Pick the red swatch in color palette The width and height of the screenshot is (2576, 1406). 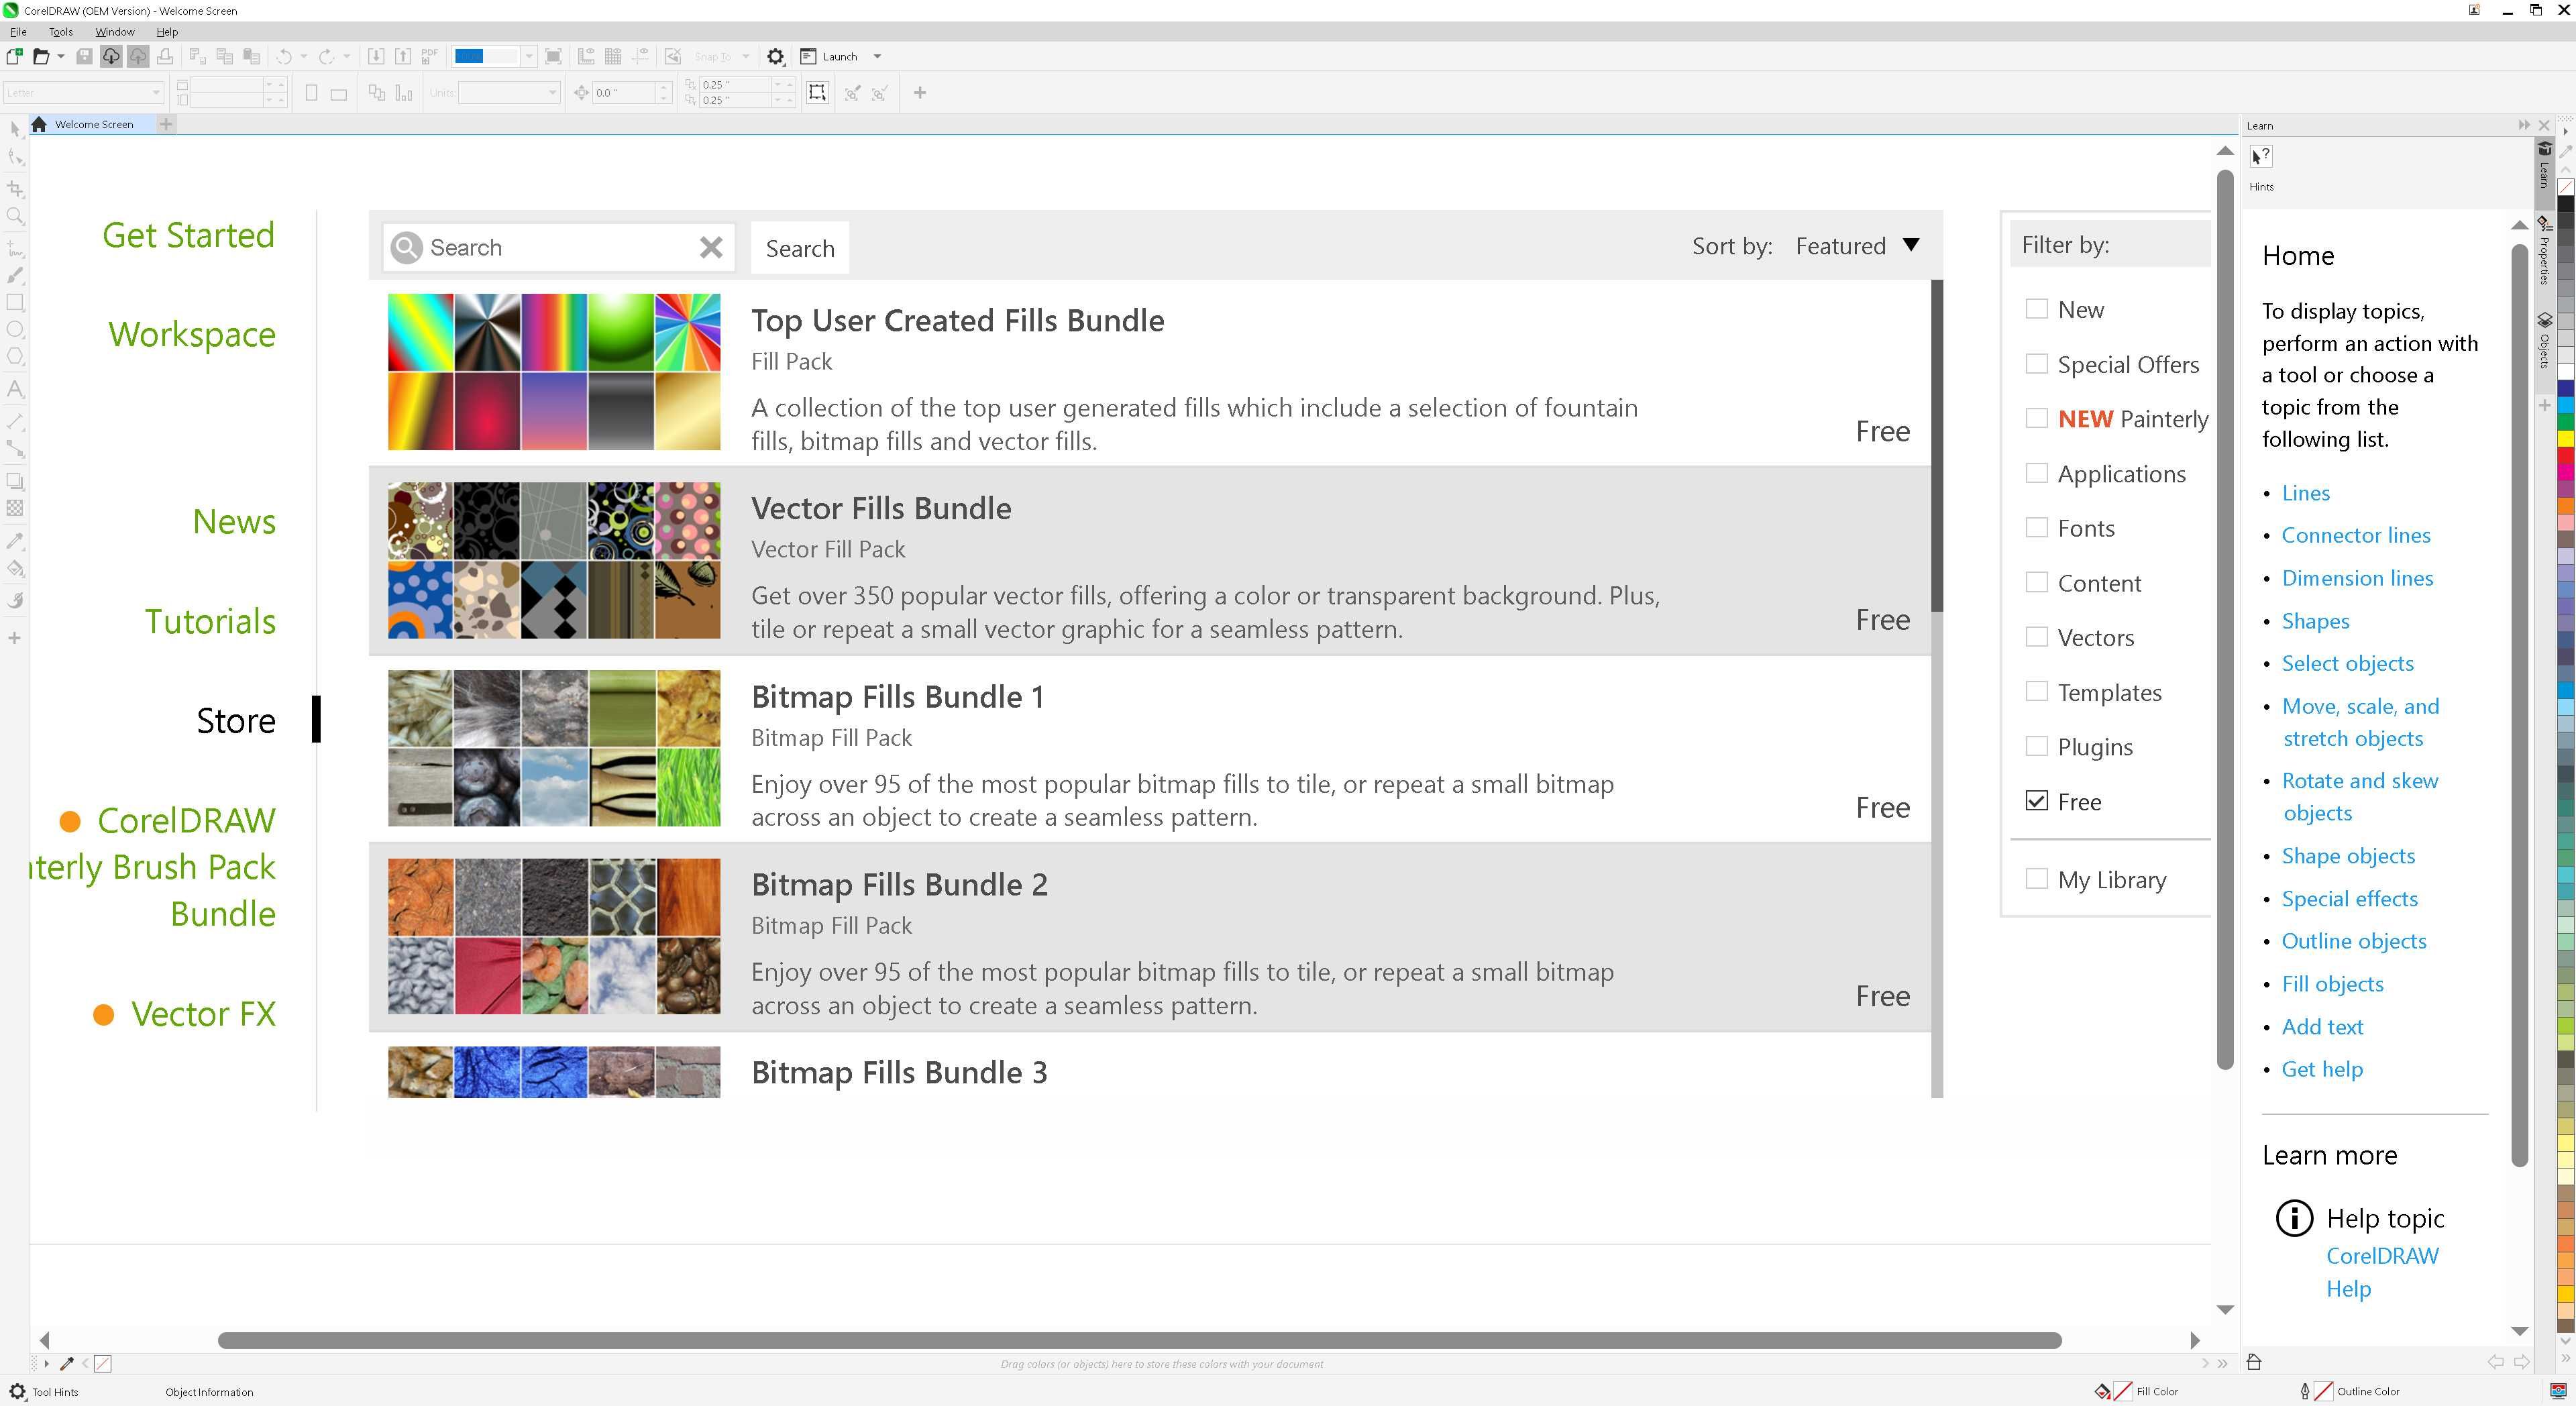pyautogui.click(x=2565, y=455)
